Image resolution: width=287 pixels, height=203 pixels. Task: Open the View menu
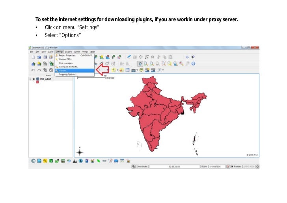[x=43, y=52]
